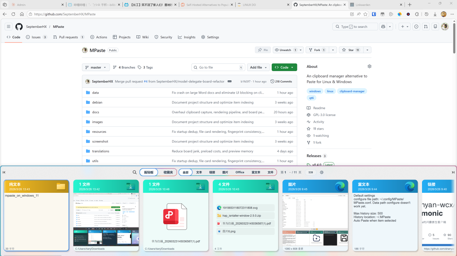Filter MPaste items by 全部
This screenshot has height=256, width=457.
click(186, 172)
